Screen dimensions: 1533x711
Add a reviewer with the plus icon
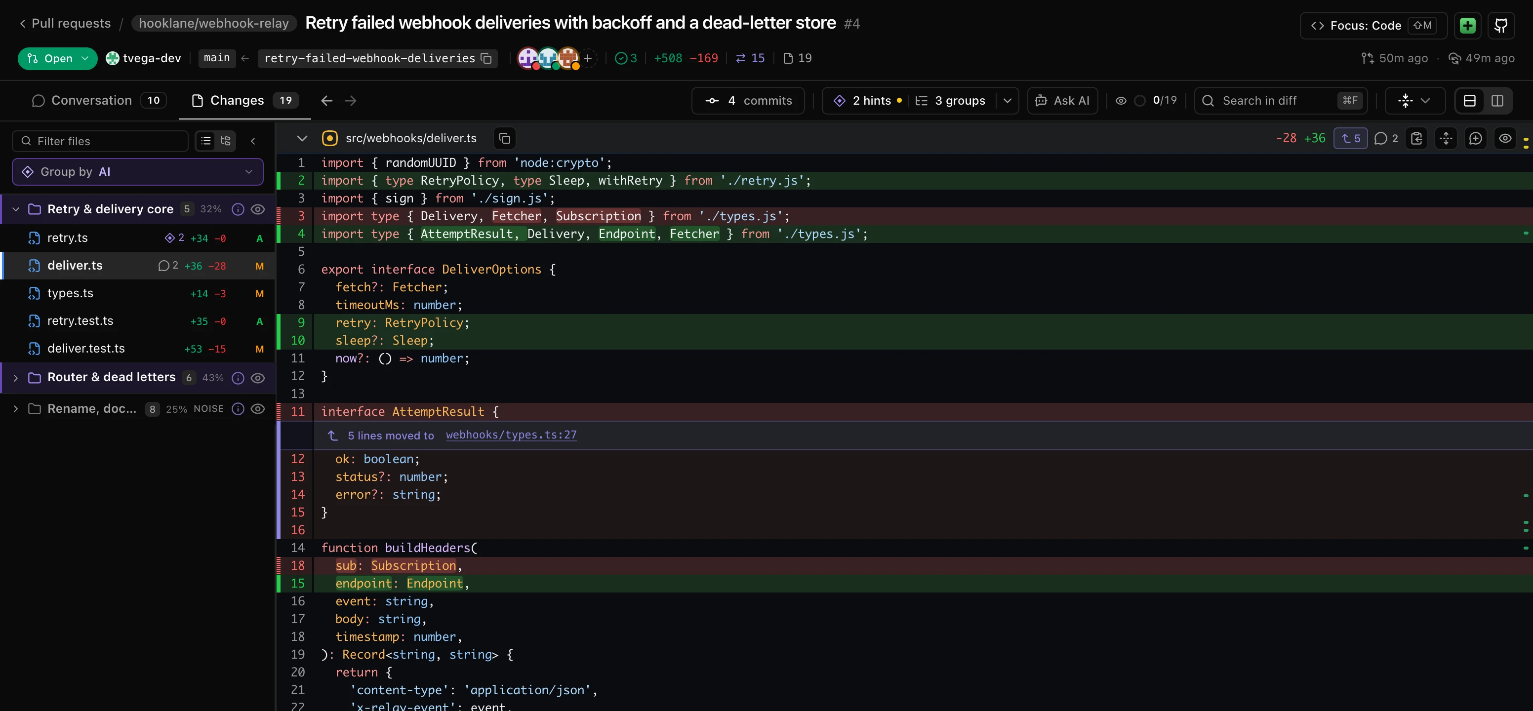[x=587, y=58]
